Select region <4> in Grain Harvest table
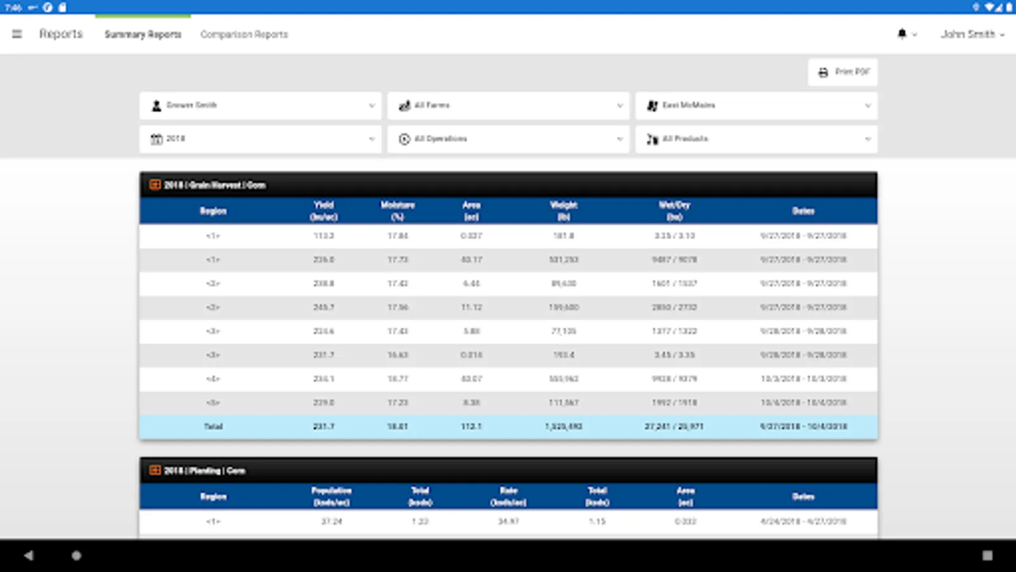Image resolution: width=1016 pixels, height=572 pixels. (213, 379)
